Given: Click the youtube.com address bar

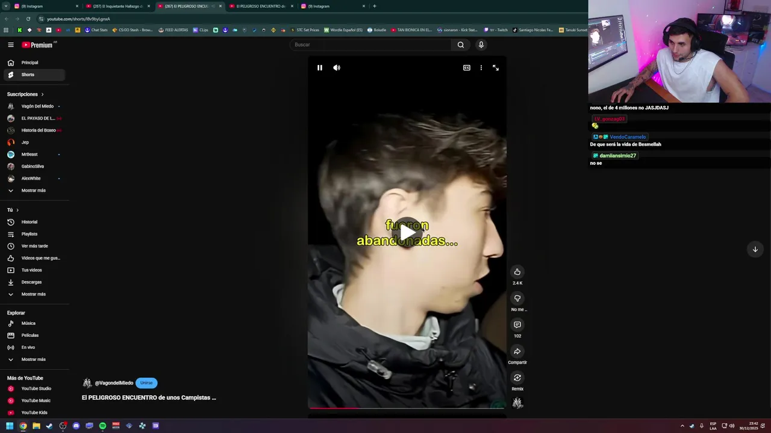Looking at the screenshot, I should (301, 19).
